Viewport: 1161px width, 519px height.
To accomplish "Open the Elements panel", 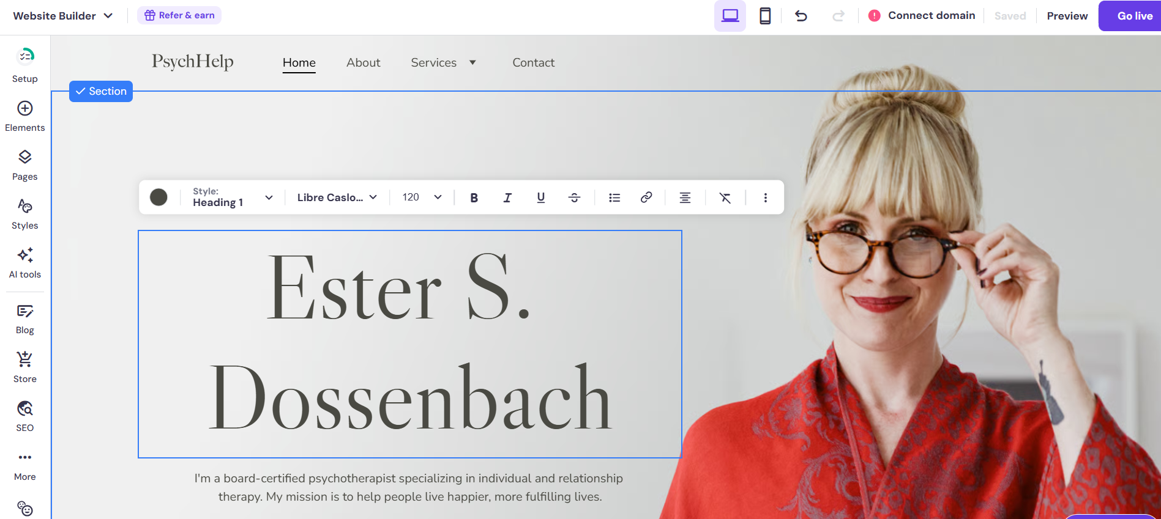I will coord(25,116).
